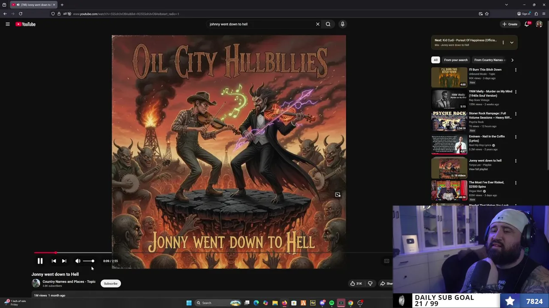
Task: Click the URL address bar
Action: tap(270, 14)
